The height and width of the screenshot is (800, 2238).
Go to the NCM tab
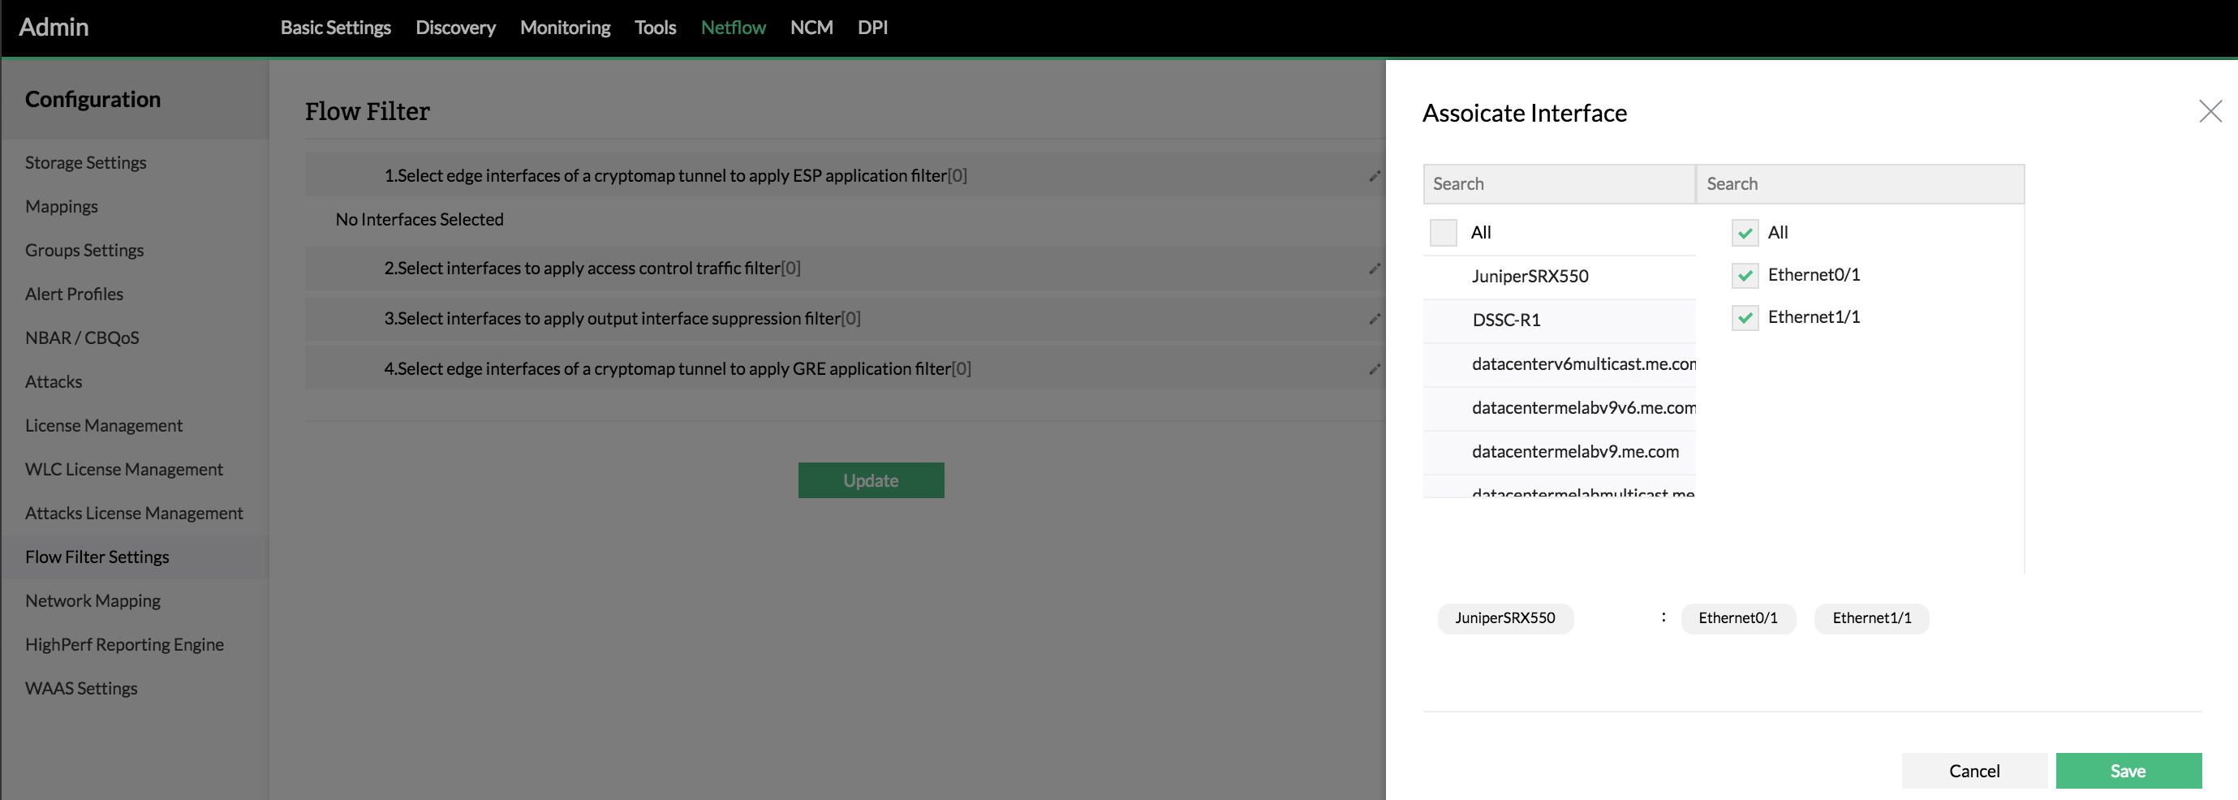(x=811, y=28)
